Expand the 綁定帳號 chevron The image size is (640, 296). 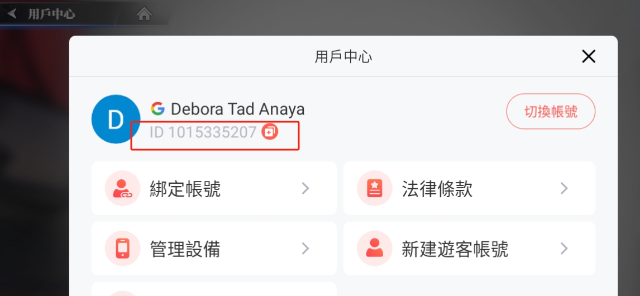point(305,188)
